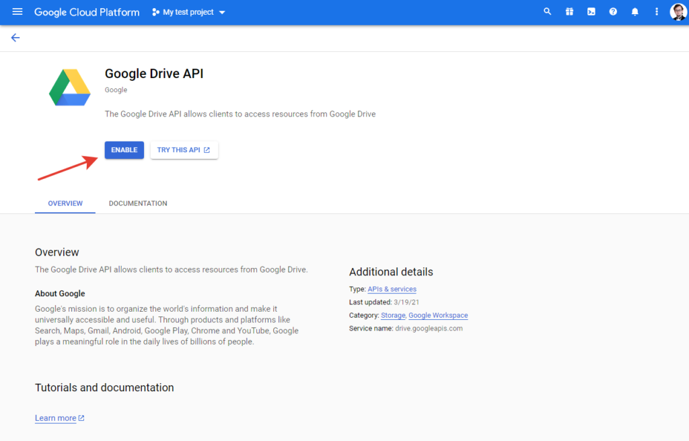Open the APIs & services link
The height and width of the screenshot is (441, 689).
coord(392,290)
